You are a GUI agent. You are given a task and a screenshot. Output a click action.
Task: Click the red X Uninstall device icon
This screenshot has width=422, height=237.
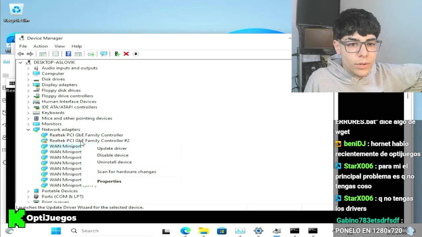point(126,54)
